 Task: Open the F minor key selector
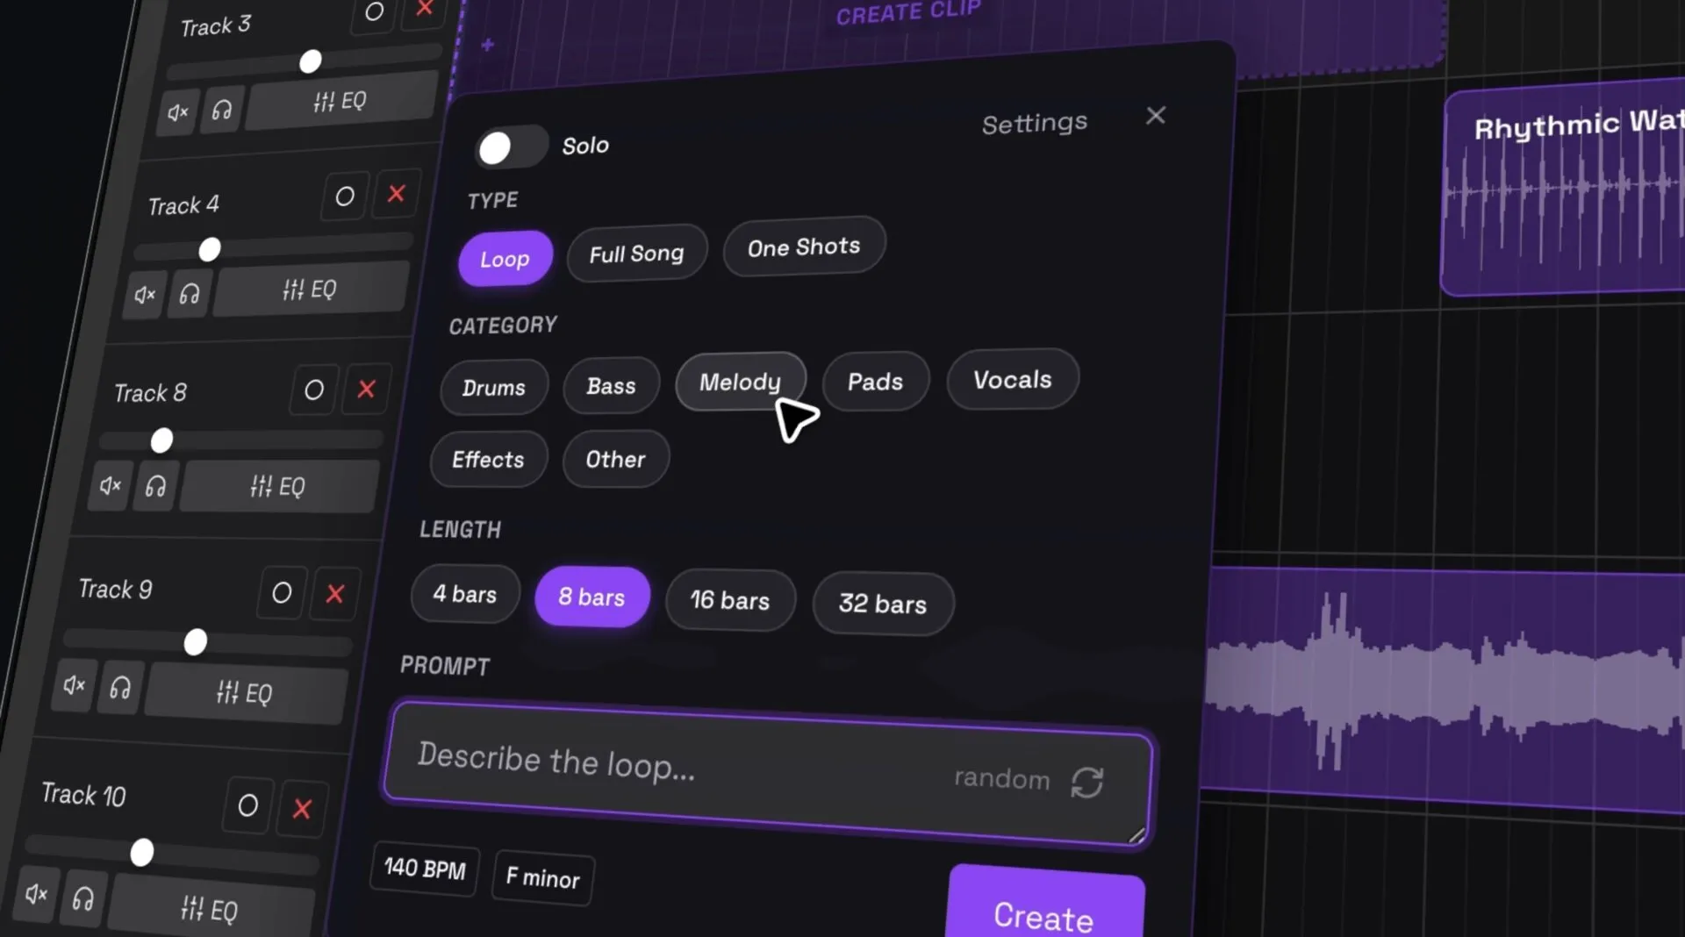point(543,877)
